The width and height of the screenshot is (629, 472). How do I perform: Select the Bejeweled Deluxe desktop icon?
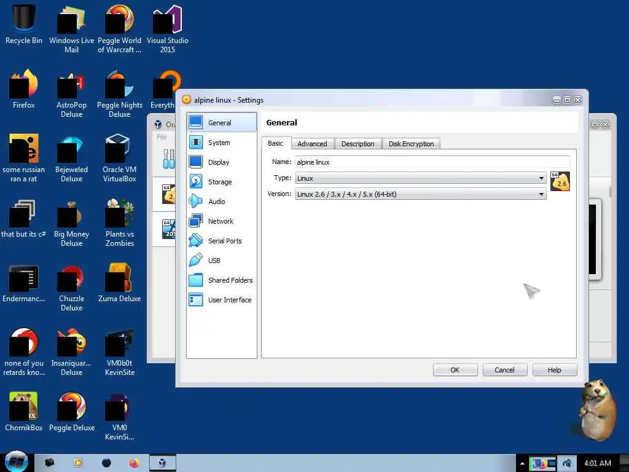point(71,159)
